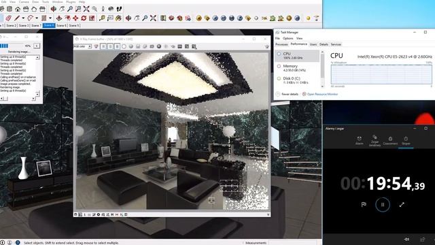
Task: Select Disk 0 (C:) in Task Manager
Action: pos(298,80)
